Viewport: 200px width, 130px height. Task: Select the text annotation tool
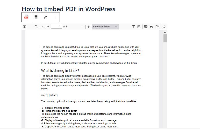point(133,27)
